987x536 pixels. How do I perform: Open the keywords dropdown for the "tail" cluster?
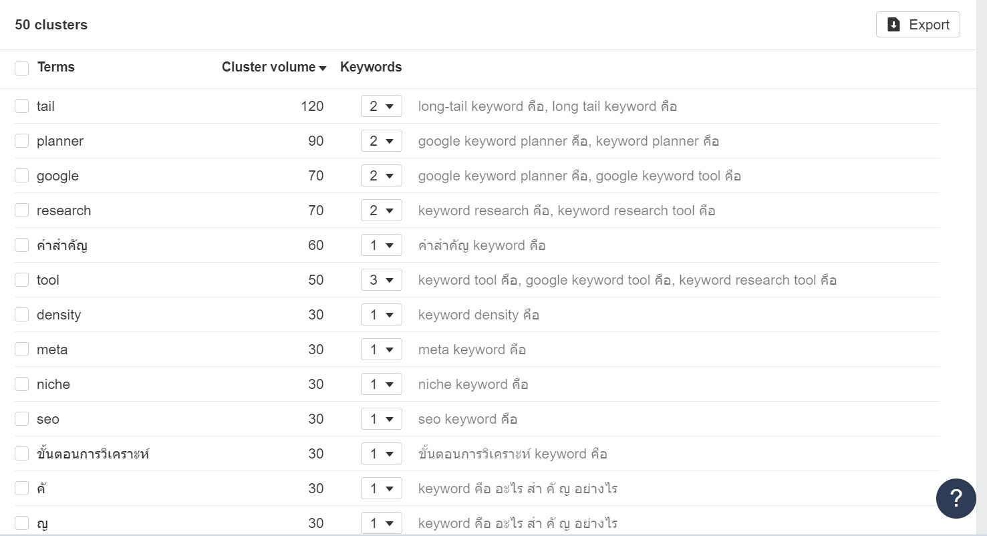click(381, 106)
